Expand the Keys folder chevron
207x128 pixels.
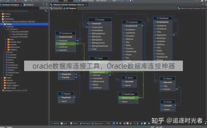[6, 39]
